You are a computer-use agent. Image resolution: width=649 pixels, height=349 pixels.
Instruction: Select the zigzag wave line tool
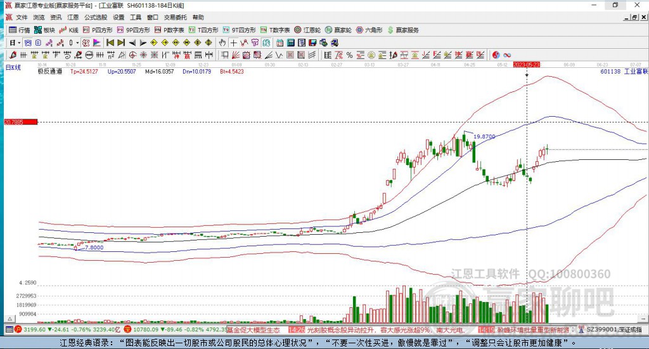click(279, 55)
